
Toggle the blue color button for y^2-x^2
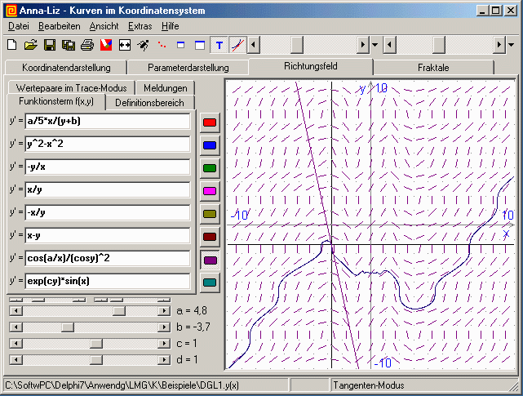click(x=210, y=145)
